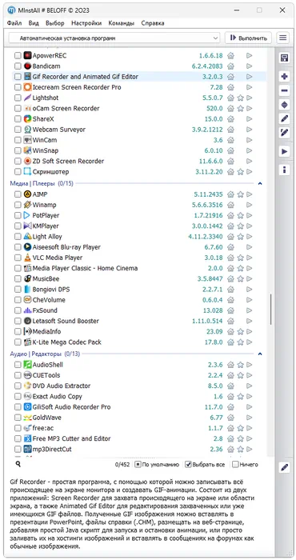Click the Медиа | Плееры group header
The height and width of the screenshot is (560, 296).
click(x=42, y=183)
